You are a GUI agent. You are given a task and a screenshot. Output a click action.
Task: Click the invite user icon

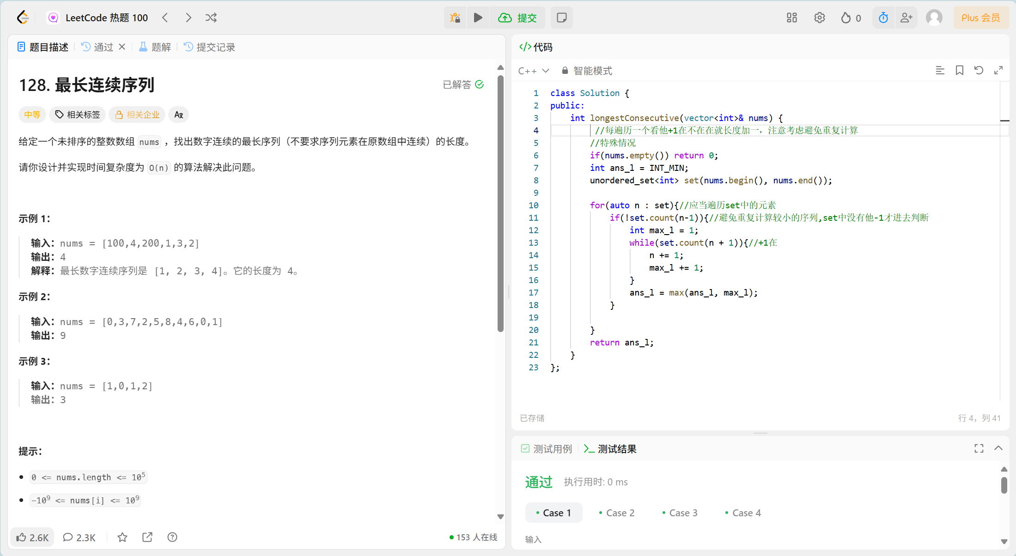pos(906,18)
